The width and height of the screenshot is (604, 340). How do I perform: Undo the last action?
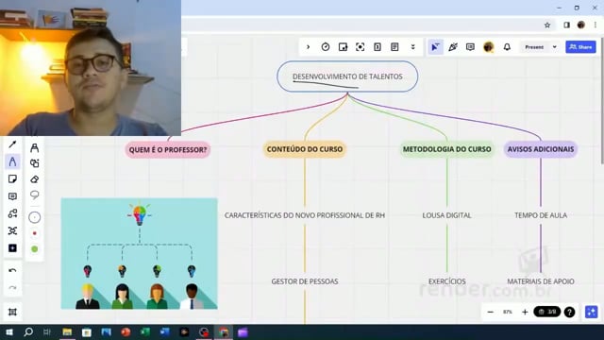(12, 271)
